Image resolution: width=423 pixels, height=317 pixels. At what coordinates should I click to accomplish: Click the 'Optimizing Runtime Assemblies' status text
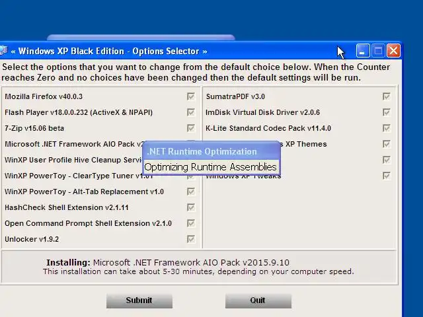[x=210, y=167]
